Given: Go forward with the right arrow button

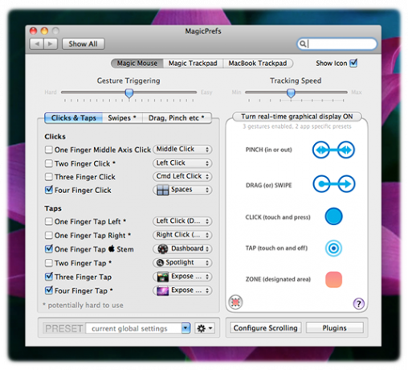Looking at the screenshot, I should (x=51, y=43).
